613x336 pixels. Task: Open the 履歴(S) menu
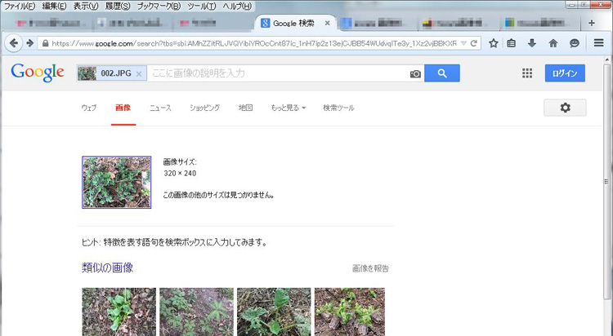click(x=118, y=7)
